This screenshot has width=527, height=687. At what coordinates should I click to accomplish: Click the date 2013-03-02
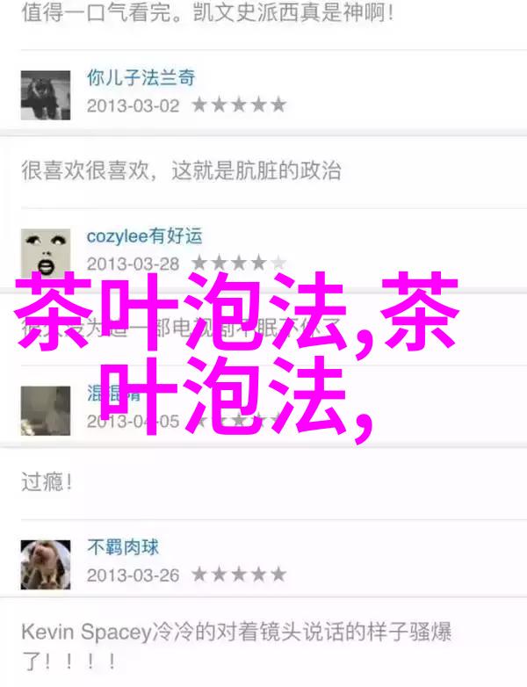(134, 106)
